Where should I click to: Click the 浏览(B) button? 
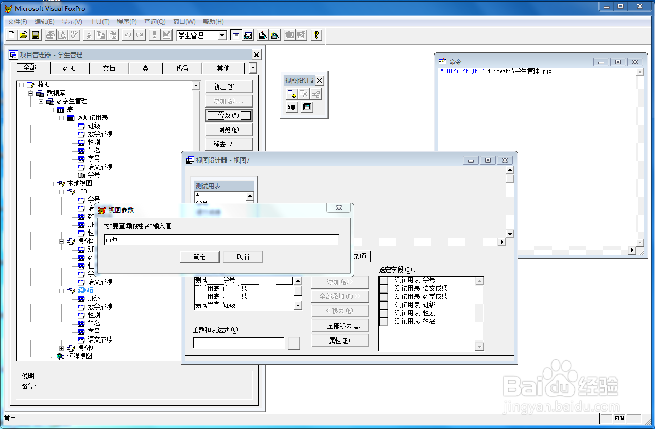pos(229,129)
